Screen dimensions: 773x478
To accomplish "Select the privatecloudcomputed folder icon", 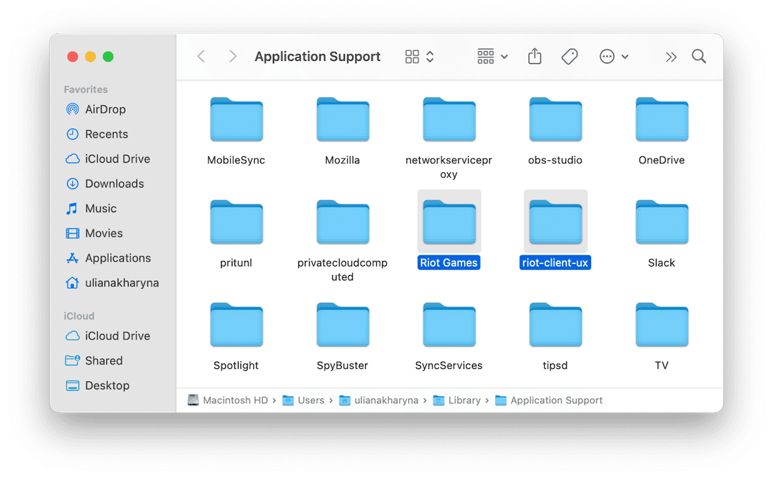I will [343, 222].
